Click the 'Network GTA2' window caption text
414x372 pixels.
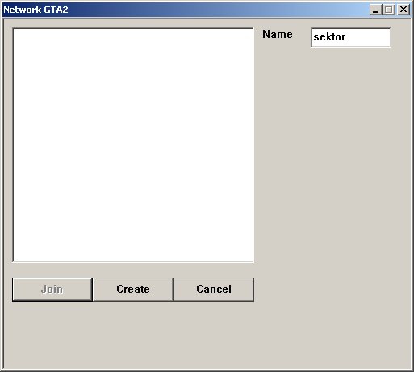[36, 10]
